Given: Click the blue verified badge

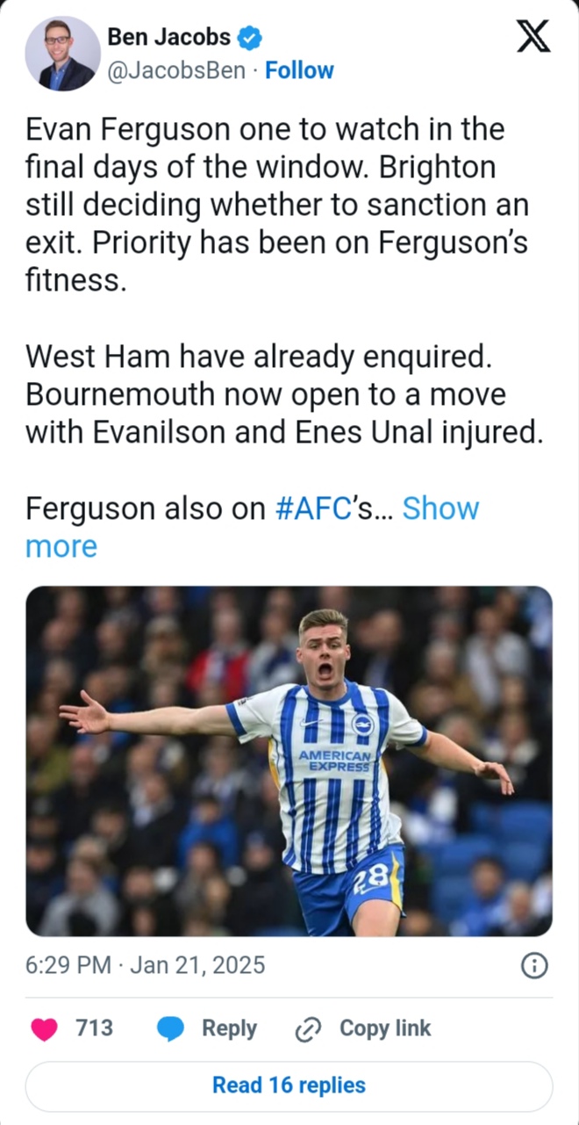Looking at the screenshot, I should [251, 37].
